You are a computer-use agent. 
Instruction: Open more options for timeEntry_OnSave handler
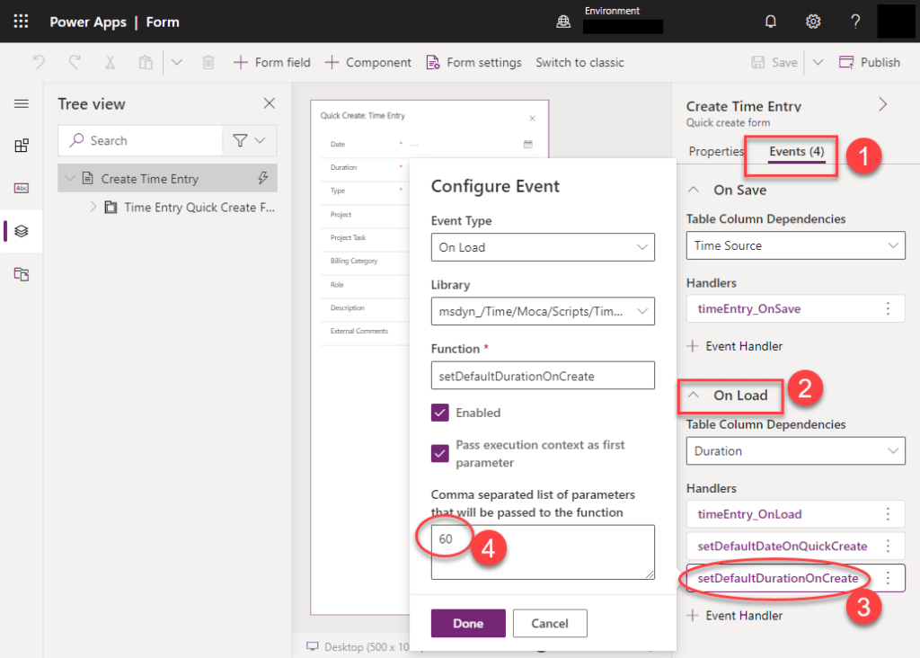point(888,308)
